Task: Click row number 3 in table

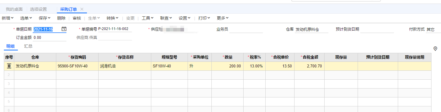Action: point(9,84)
